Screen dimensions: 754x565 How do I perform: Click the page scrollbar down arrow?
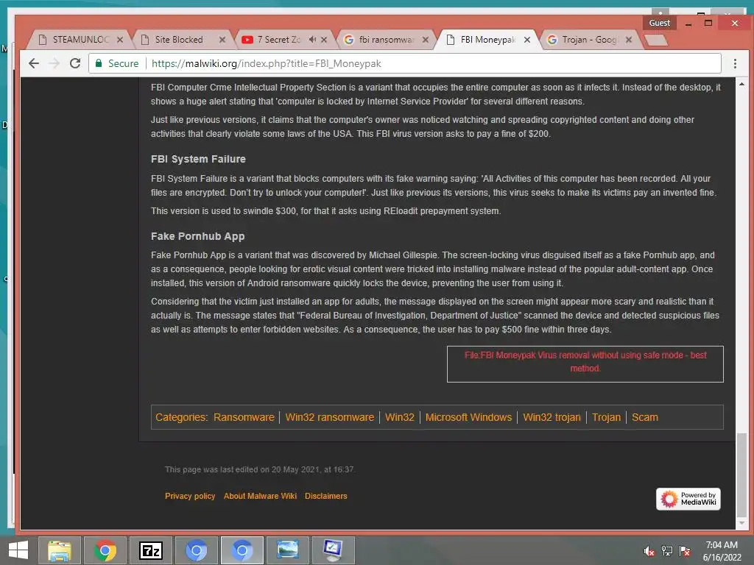[x=741, y=523]
